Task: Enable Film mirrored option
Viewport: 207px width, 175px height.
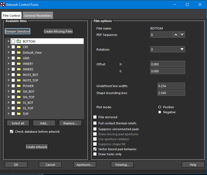Action: [95, 117]
